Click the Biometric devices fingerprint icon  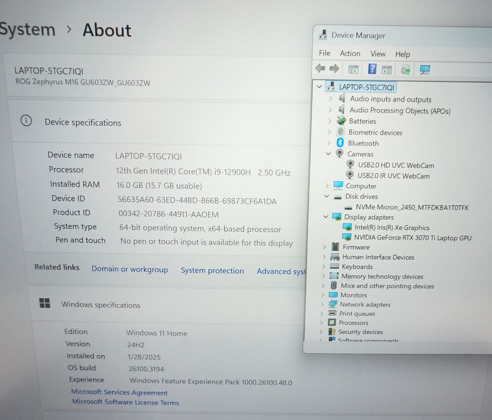pos(340,132)
